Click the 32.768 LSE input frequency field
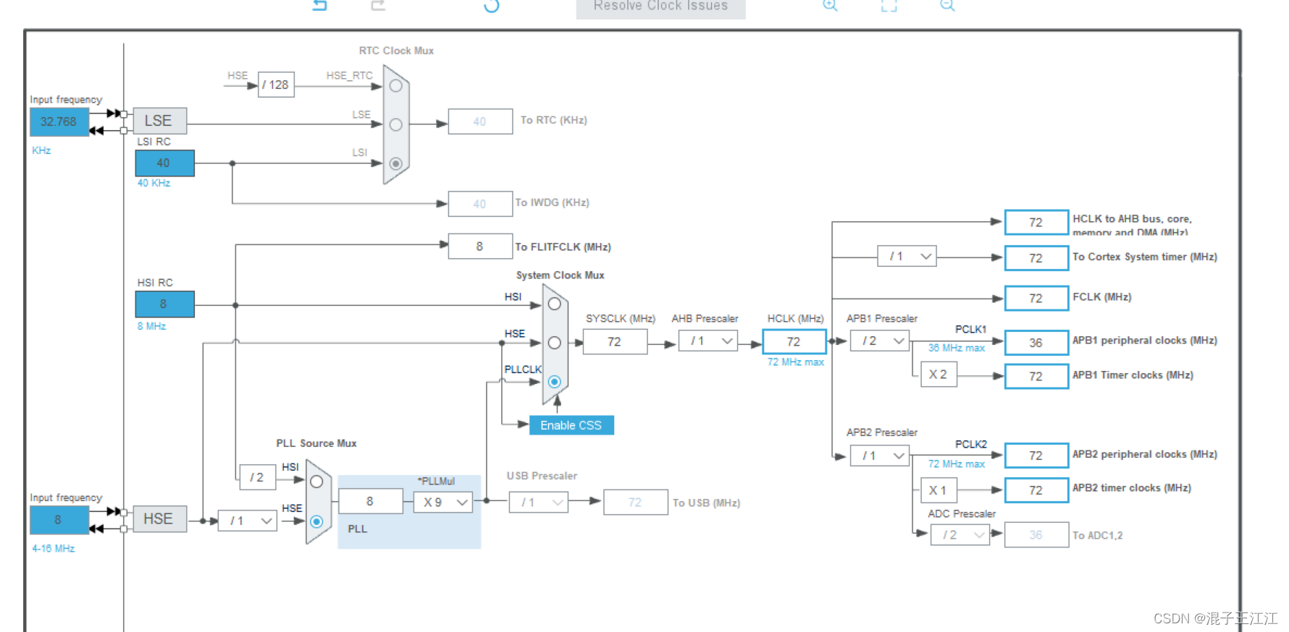This screenshot has height=632, width=1289. [x=59, y=121]
